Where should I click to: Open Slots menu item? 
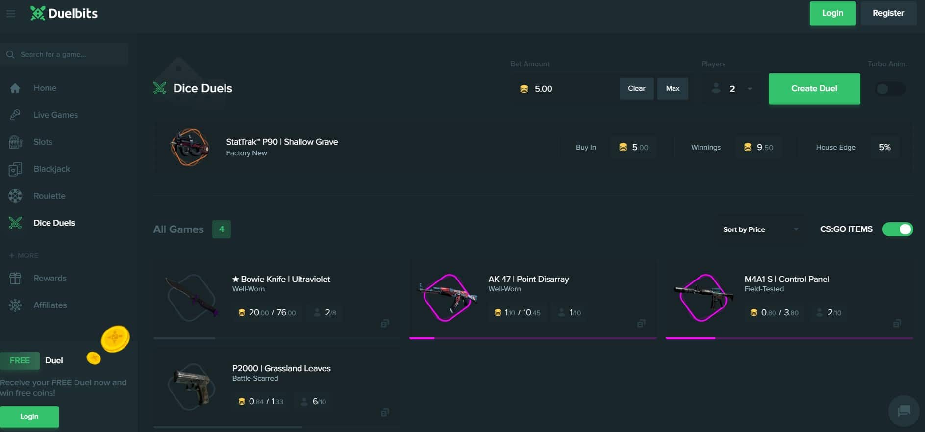point(43,142)
